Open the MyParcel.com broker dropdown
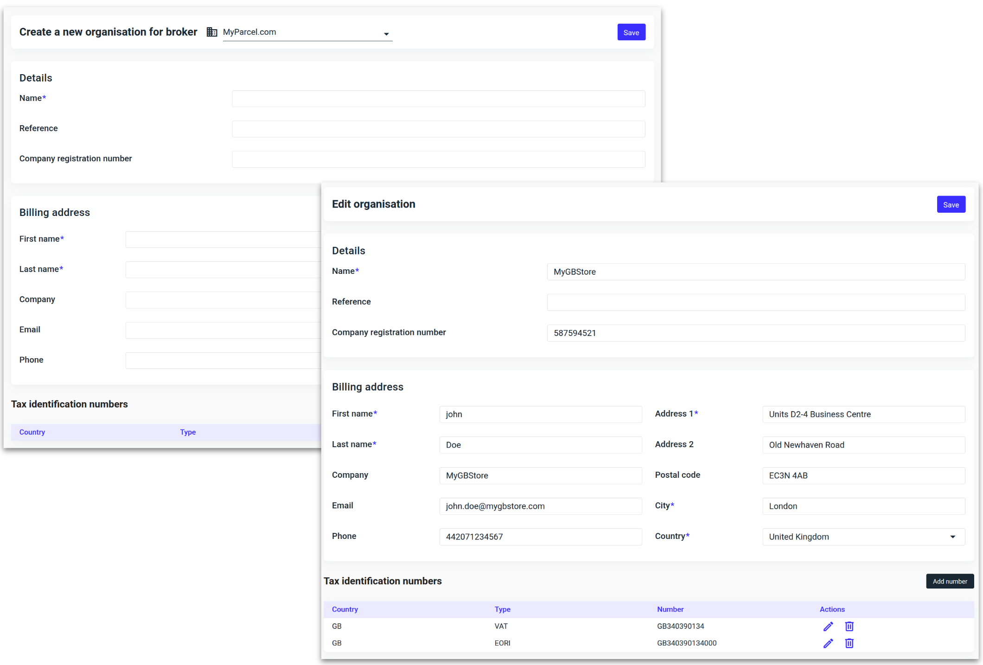This screenshot has height=665, width=983. [386, 34]
